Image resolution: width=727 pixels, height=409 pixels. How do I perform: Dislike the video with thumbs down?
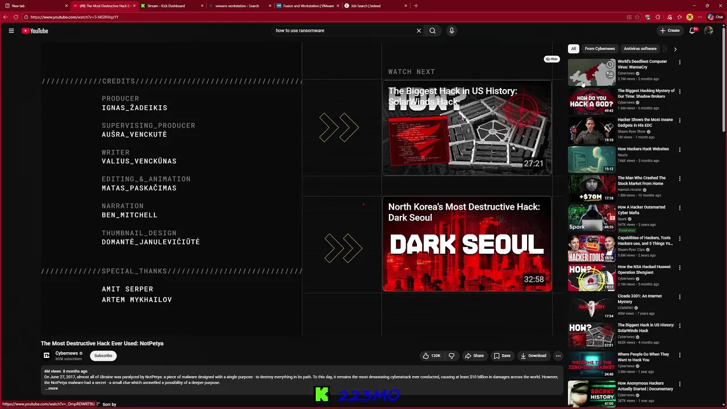coord(452,356)
